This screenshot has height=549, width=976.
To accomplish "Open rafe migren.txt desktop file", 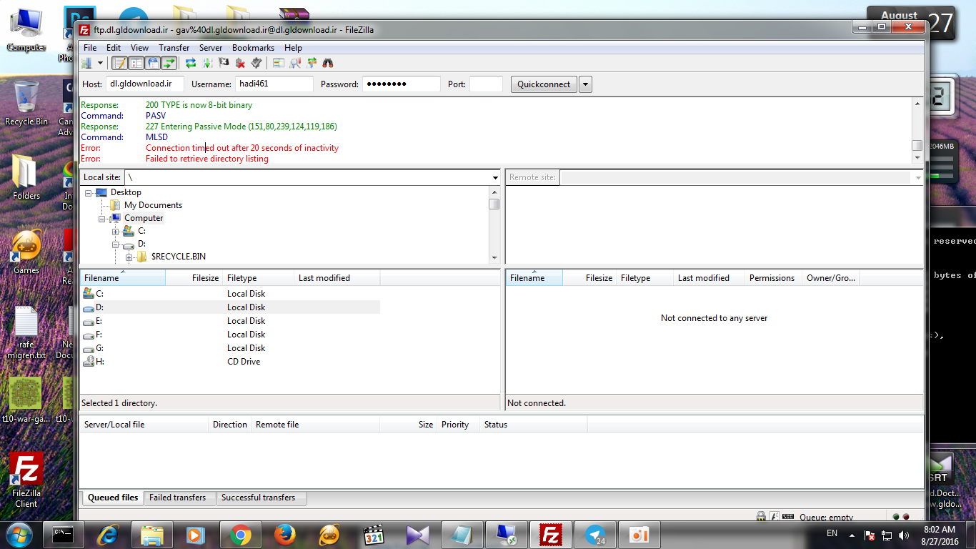I will tap(26, 333).
